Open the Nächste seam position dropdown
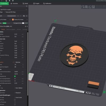 coord(19,62)
